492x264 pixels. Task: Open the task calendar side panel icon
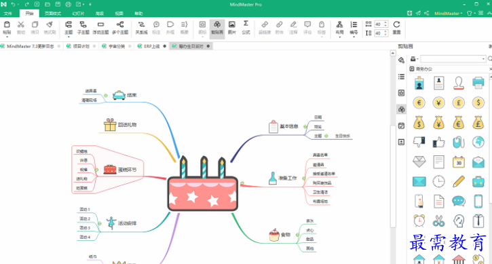pyautogui.click(x=401, y=126)
